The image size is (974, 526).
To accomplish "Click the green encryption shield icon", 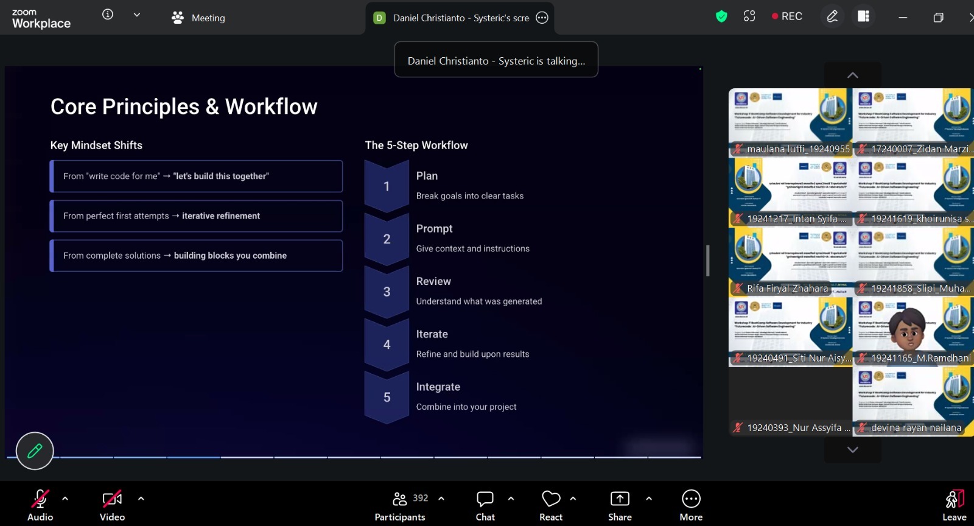I will click(721, 16).
